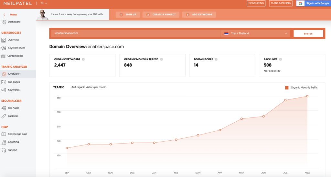Click the "2,447" organic keywords value
The image size is (331, 177).
point(60,65)
